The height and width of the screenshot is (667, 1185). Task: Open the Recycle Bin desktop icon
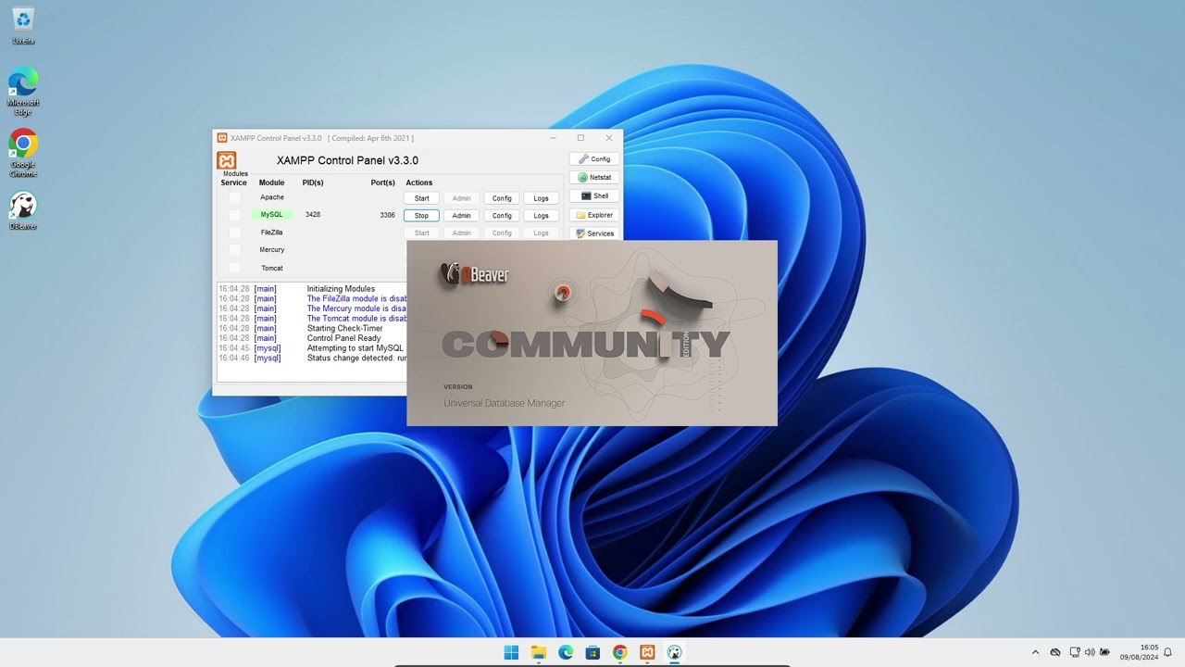tap(23, 25)
